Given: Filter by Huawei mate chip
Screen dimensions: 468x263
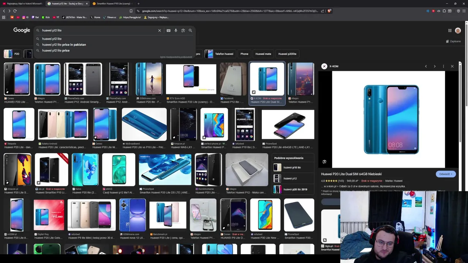Looking at the screenshot, I should [263, 54].
